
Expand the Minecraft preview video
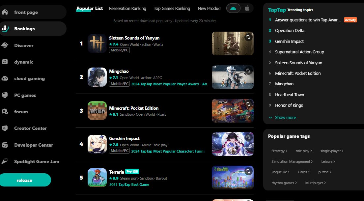point(248,104)
